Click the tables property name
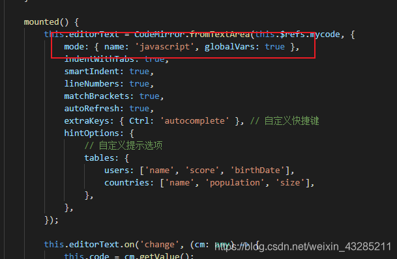 pos(99,158)
